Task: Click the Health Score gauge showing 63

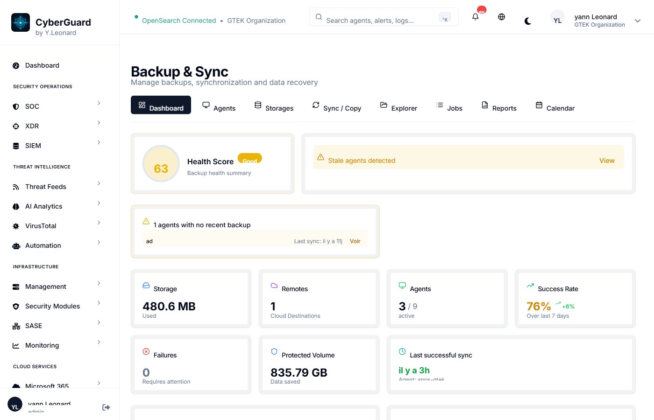Action: point(161,164)
